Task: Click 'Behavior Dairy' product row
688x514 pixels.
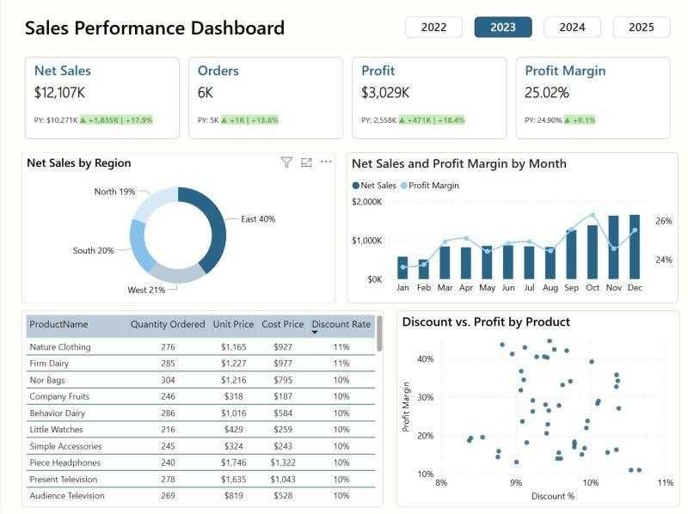Action: [x=200, y=413]
